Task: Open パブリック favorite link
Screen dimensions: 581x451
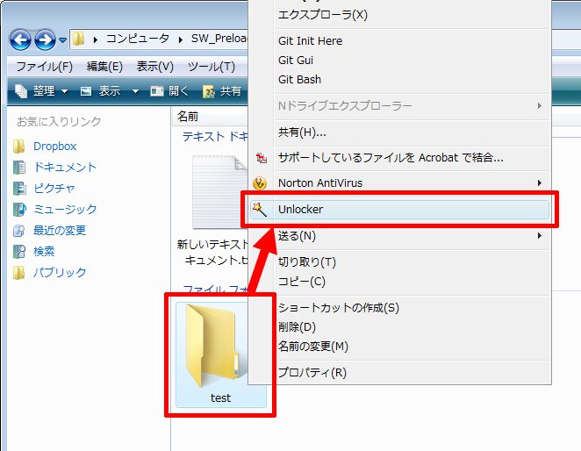Action: tap(60, 272)
